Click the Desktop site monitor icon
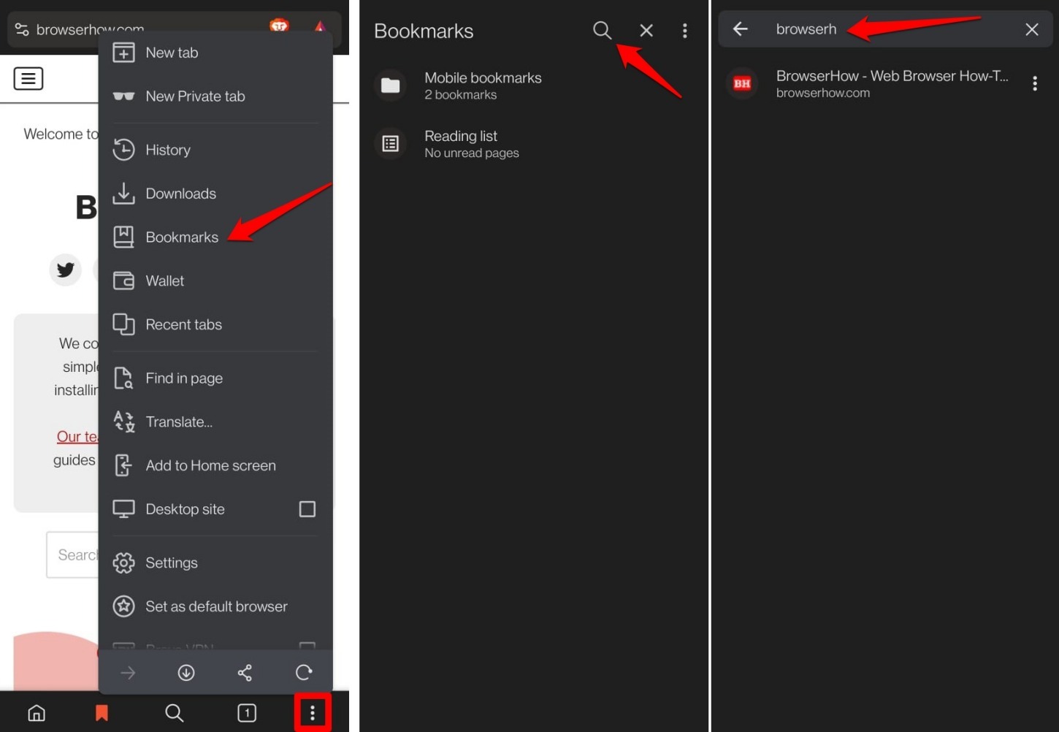The height and width of the screenshot is (732, 1059). (x=123, y=509)
